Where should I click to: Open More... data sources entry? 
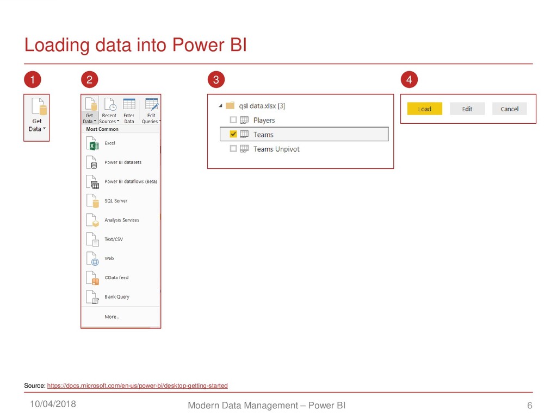tap(112, 317)
